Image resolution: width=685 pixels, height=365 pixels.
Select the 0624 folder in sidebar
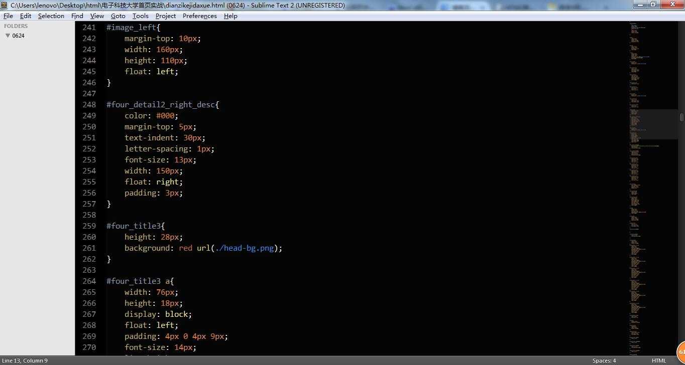(x=19, y=36)
